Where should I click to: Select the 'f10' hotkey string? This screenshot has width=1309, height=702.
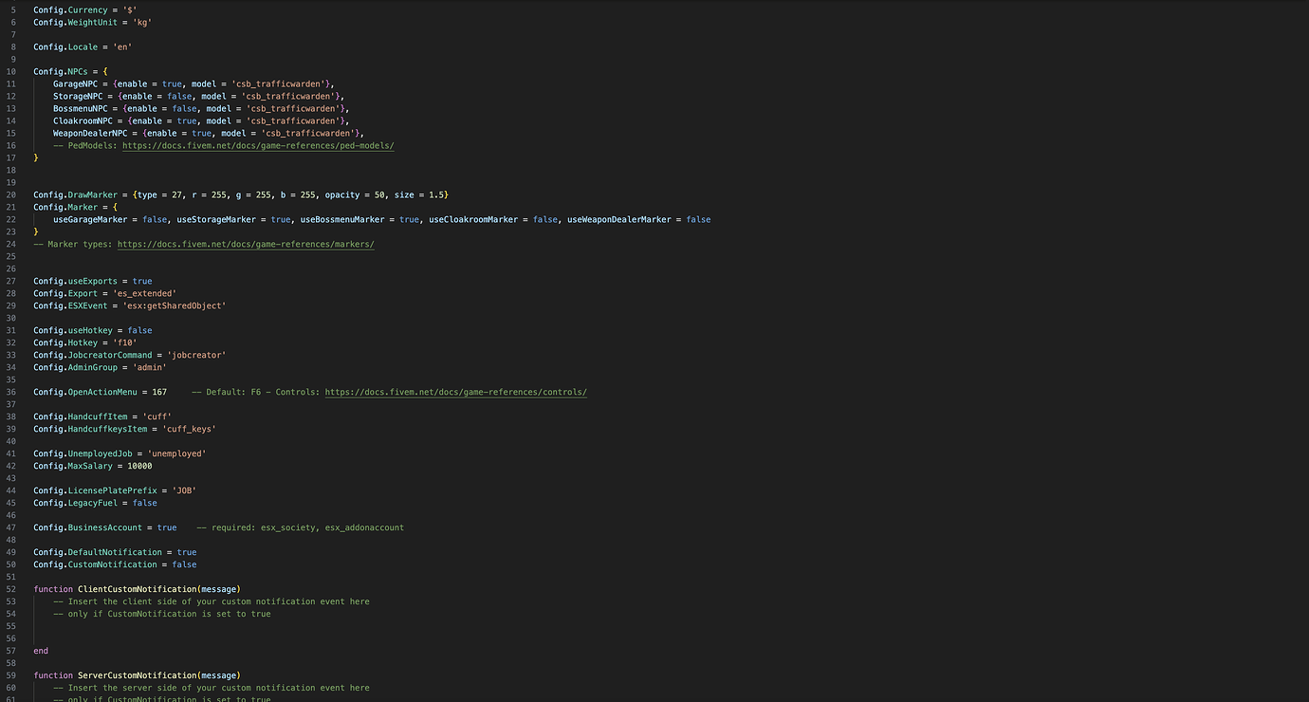coord(122,342)
